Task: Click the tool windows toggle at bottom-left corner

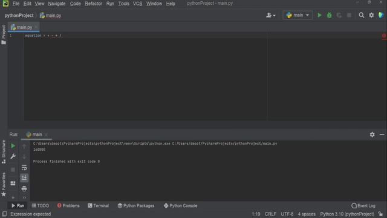Action: tap(4, 214)
